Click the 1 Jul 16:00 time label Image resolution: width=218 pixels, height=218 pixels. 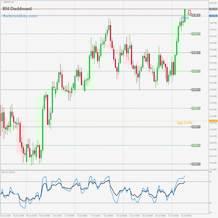pyautogui.click(x=57, y=216)
